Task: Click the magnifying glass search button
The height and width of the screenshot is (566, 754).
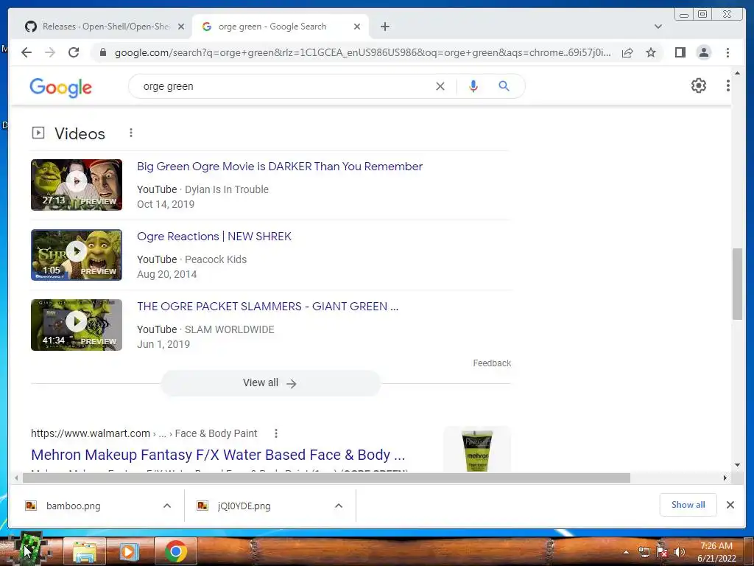Action: (x=504, y=86)
